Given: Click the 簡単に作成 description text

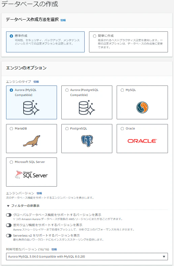Looking at the screenshot, I should [x=130, y=44].
